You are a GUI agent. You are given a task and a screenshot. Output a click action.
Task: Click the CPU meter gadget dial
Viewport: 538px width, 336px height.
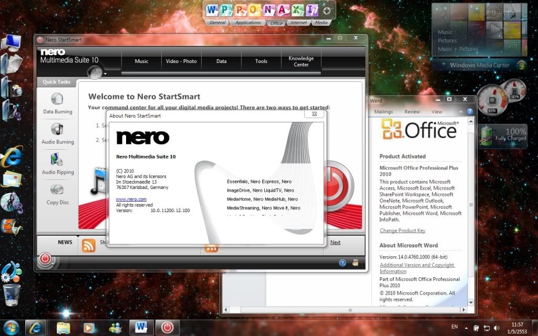[x=492, y=100]
